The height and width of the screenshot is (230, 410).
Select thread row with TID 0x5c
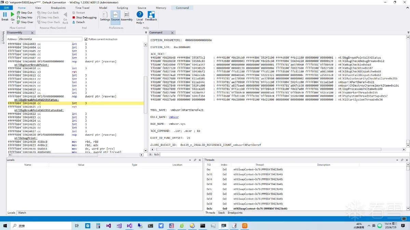point(305,209)
